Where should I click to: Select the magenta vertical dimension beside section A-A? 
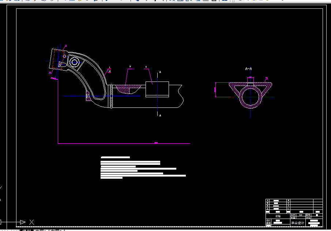[x=215, y=90]
